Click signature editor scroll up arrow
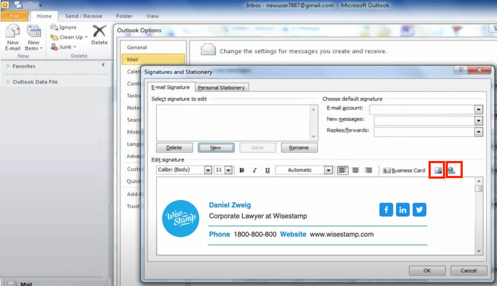Viewport: 497px width, 286px height. (x=479, y=181)
